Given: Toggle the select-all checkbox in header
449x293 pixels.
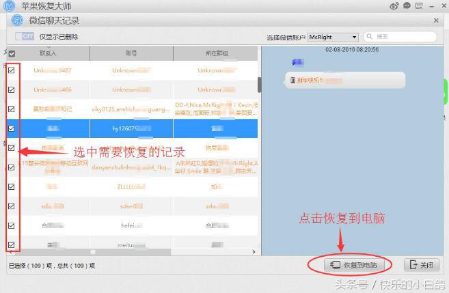Looking at the screenshot, I should 12,53.
